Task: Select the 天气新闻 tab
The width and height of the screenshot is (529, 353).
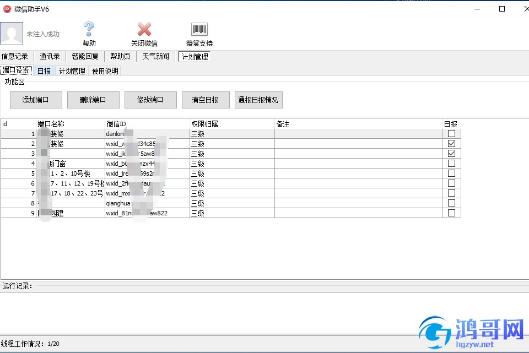Action: point(155,56)
